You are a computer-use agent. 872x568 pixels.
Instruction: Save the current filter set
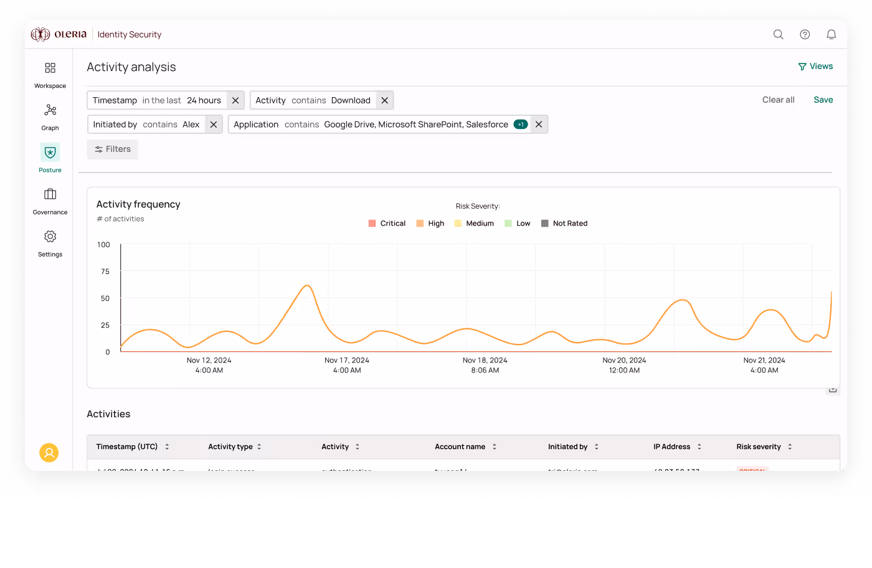(x=823, y=100)
